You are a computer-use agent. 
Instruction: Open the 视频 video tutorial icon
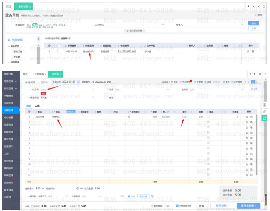coord(165,82)
